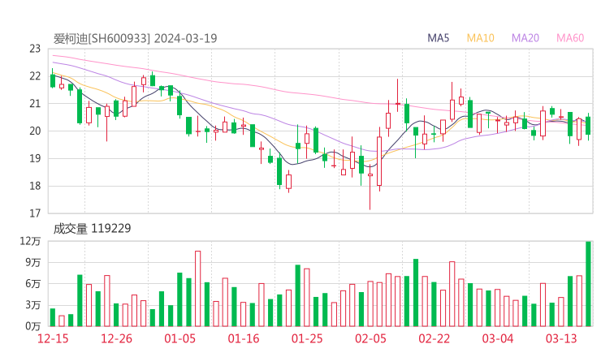Click the price axis value 18

(x=35, y=186)
